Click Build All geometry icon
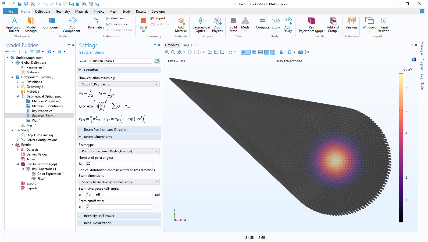This screenshot has width=428, height=242. 143,25
